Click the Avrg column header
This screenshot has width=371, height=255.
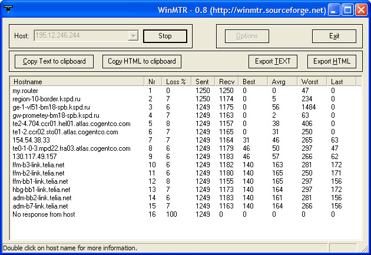pos(283,81)
